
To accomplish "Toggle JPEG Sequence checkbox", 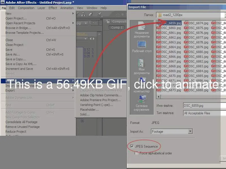I will (x=132, y=146).
